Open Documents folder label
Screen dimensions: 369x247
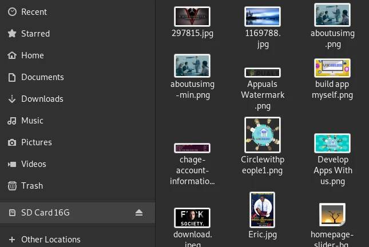click(42, 77)
